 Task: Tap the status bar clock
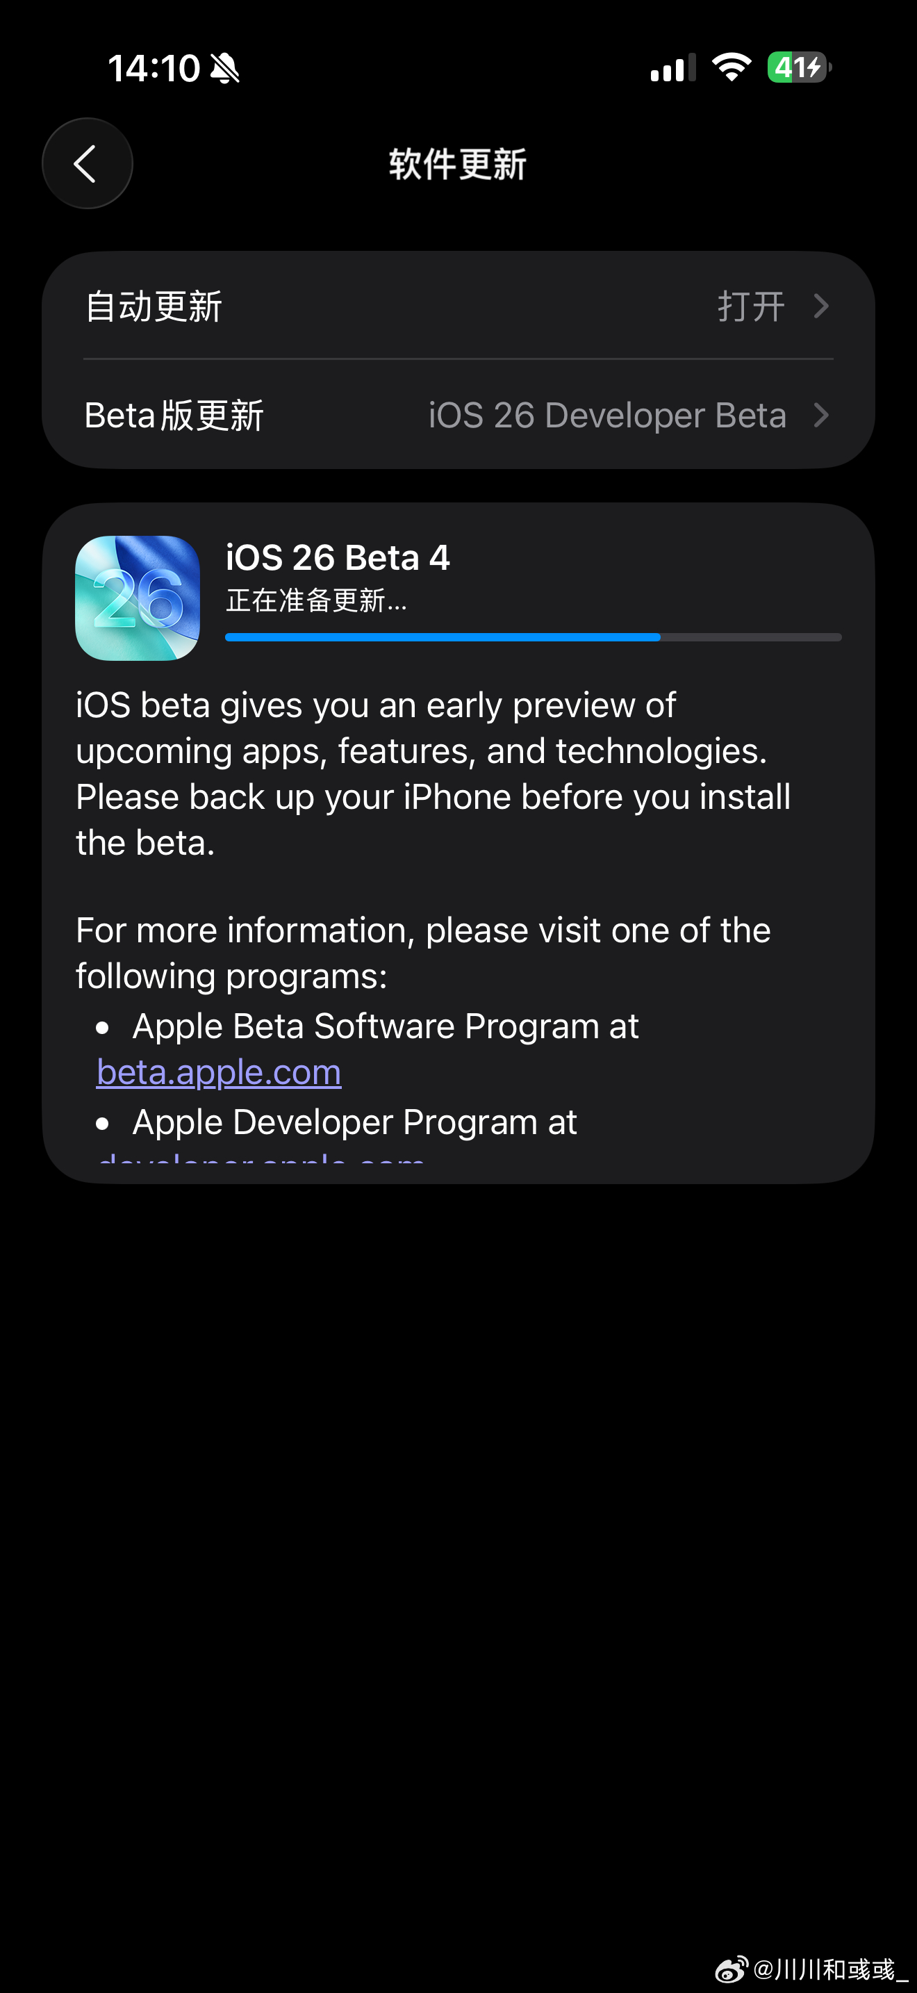pos(154,68)
